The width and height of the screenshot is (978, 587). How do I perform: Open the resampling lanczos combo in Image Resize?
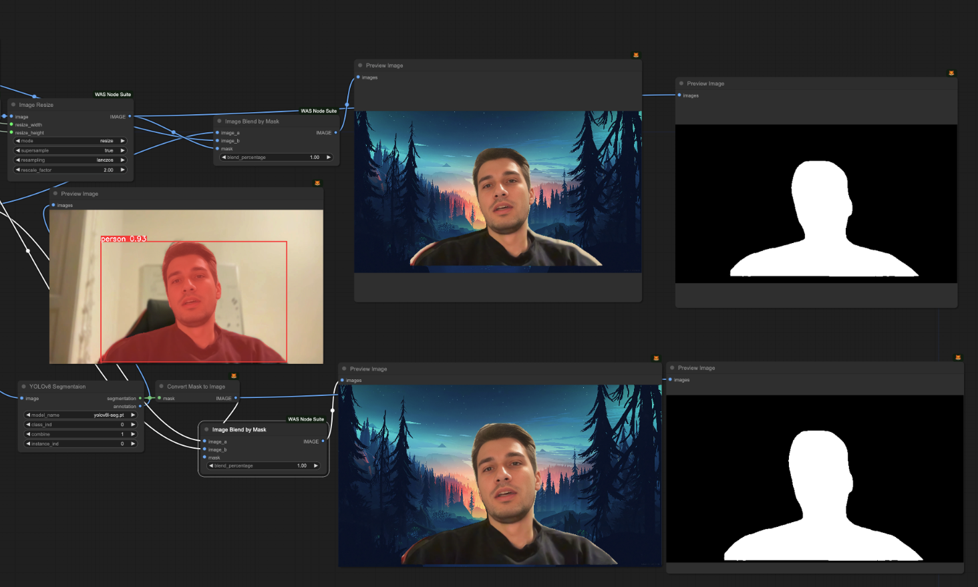click(x=70, y=160)
